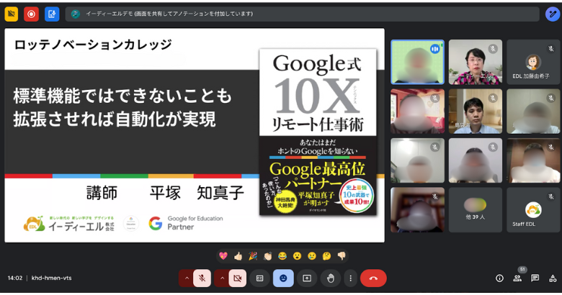Send the party popper reaction
This screenshot has height=295, width=562.
(x=253, y=256)
